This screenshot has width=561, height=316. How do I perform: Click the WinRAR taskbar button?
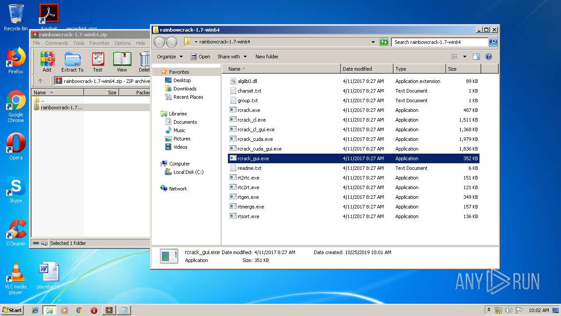pyautogui.click(x=109, y=310)
